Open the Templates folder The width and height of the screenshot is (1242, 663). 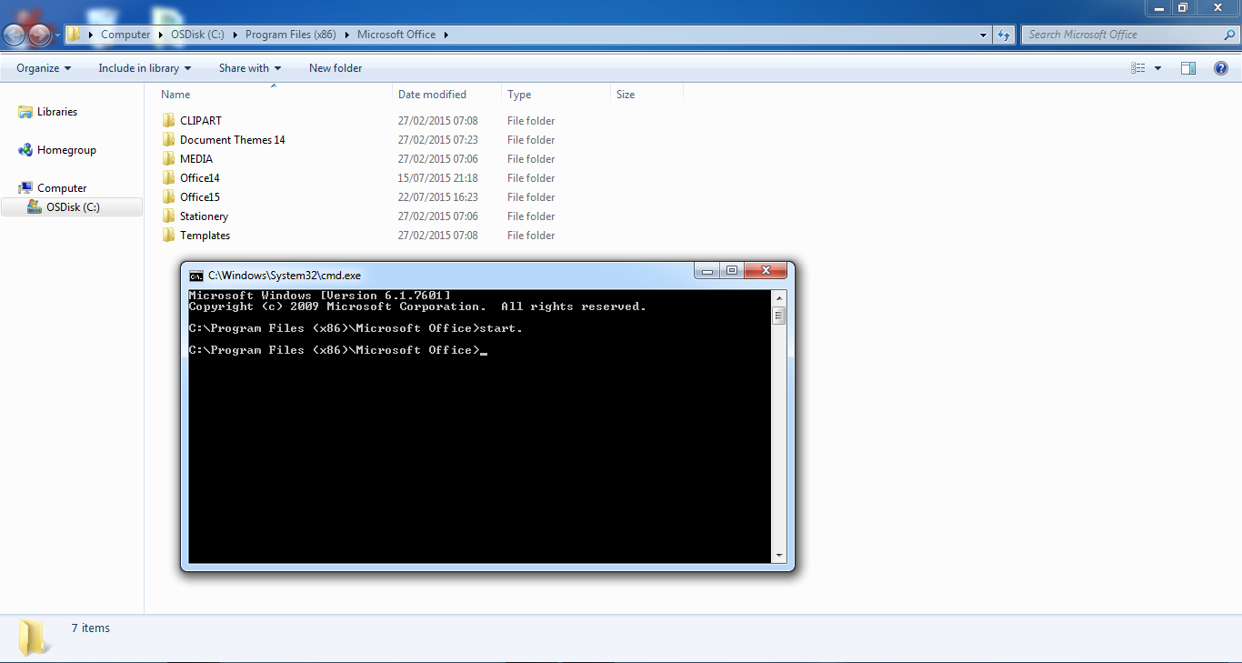[x=204, y=235]
